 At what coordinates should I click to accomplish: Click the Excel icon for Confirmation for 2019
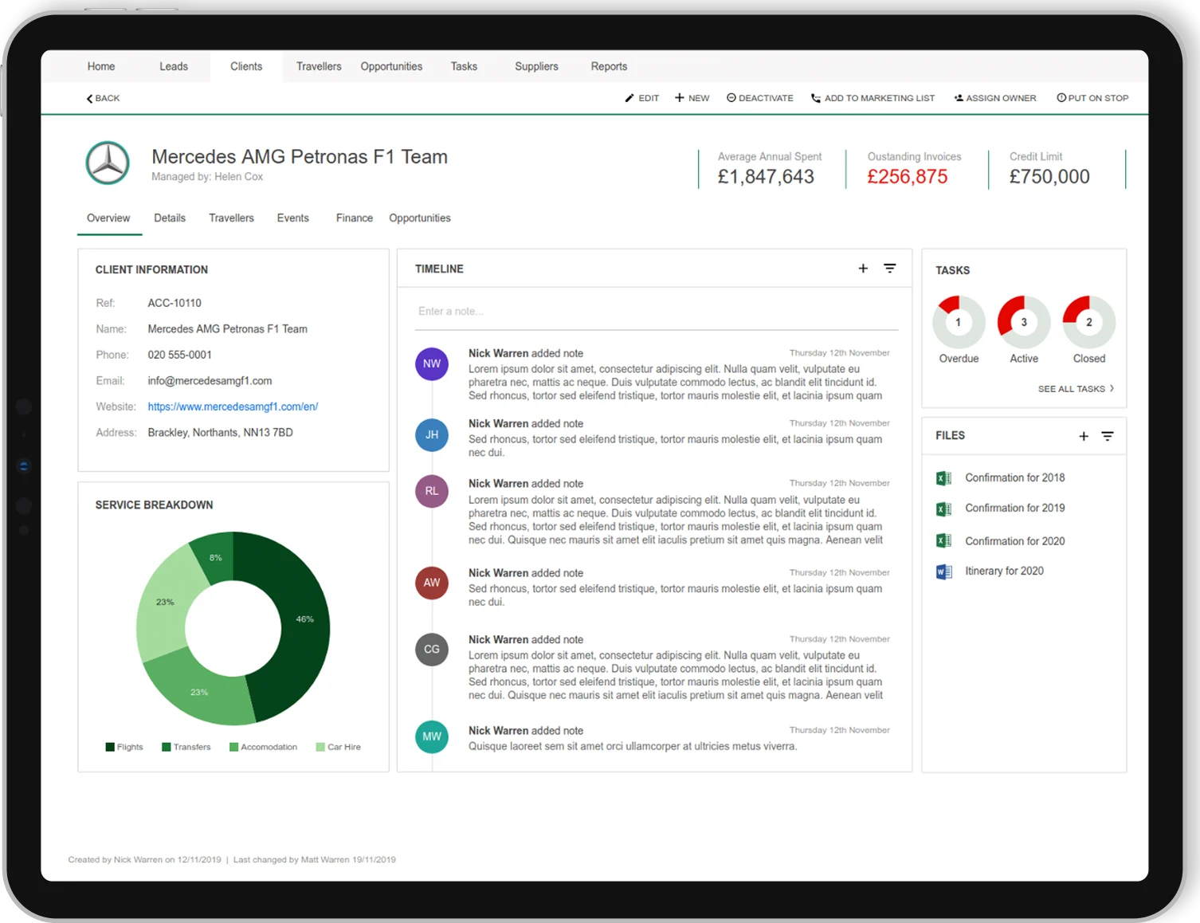(x=944, y=509)
